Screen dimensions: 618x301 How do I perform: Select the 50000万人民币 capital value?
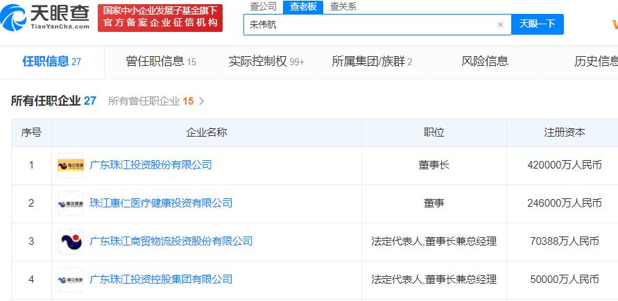coord(565,279)
